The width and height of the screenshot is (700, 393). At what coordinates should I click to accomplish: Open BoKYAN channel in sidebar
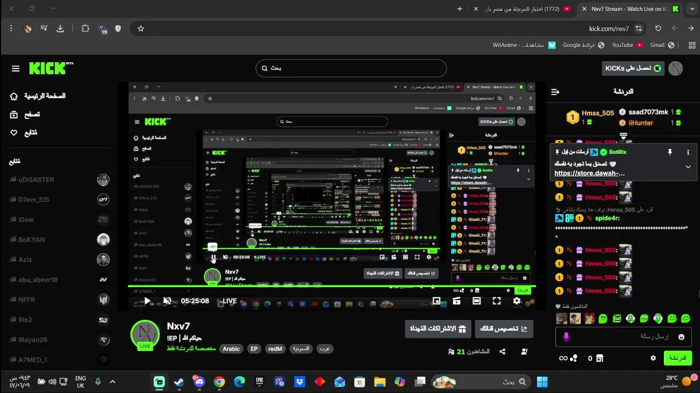point(60,240)
